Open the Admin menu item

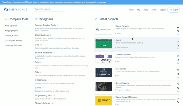point(154,10)
